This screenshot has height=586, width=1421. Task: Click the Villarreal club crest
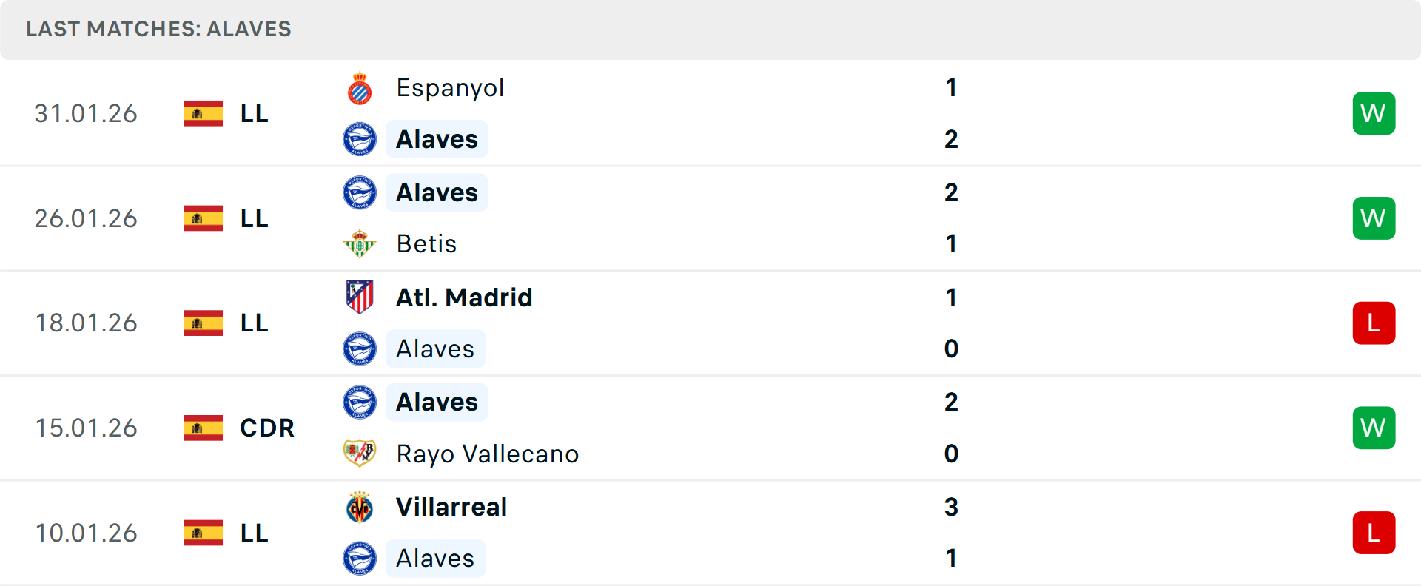pyautogui.click(x=360, y=507)
